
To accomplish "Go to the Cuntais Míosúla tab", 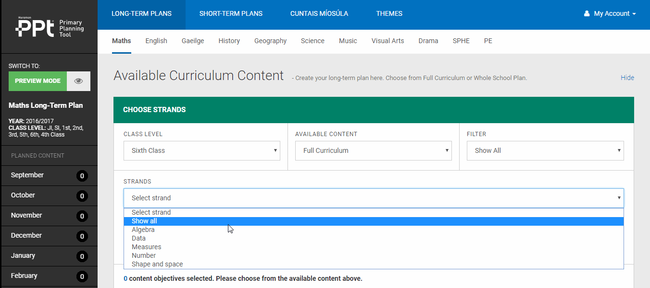I will click(x=319, y=13).
